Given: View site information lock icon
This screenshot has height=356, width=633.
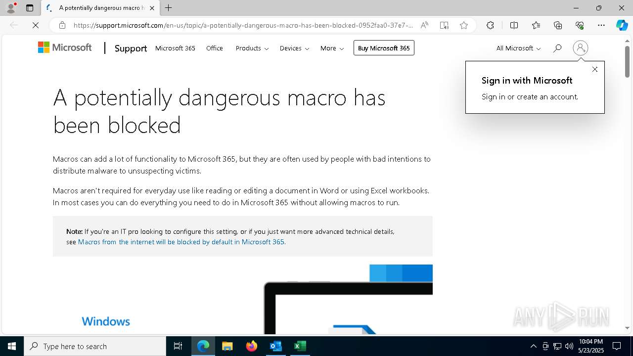Looking at the screenshot, I should click(62, 25).
